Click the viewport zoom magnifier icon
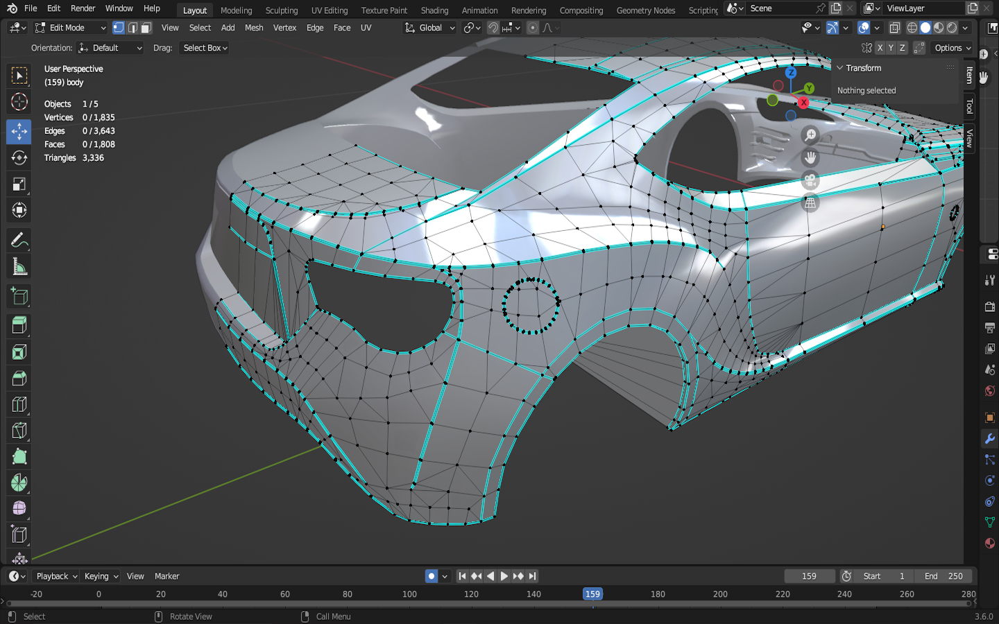Screen dimensions: 999x624 (810, 135)
